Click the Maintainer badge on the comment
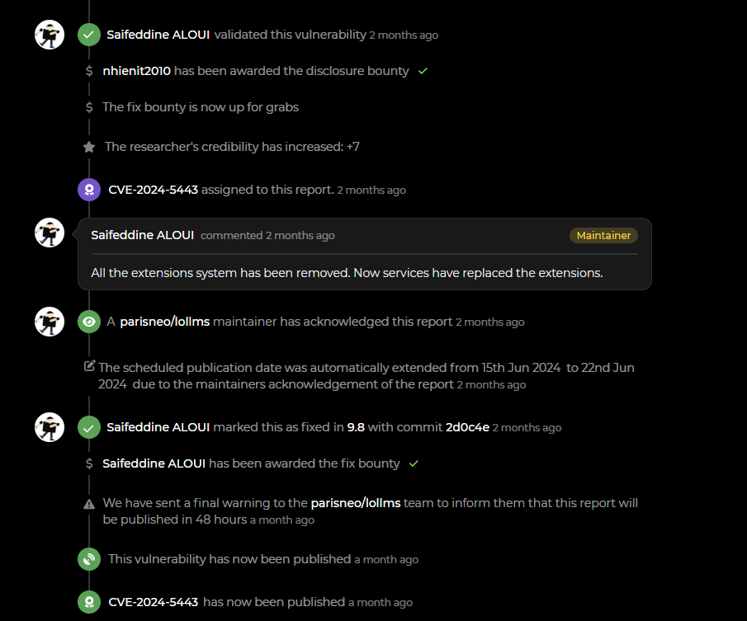747x621 pixels. 603,236
